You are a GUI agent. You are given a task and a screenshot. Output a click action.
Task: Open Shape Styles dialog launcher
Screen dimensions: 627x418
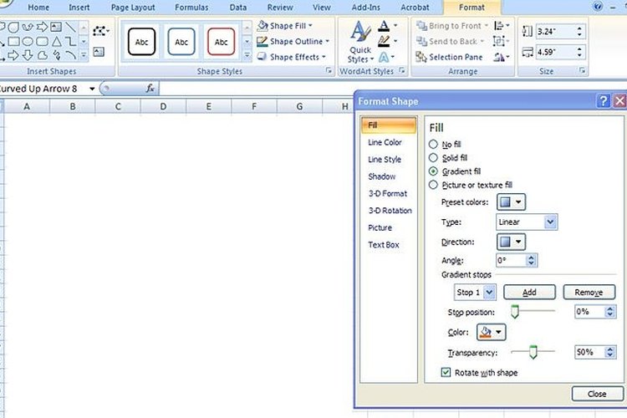click(329, 71)
